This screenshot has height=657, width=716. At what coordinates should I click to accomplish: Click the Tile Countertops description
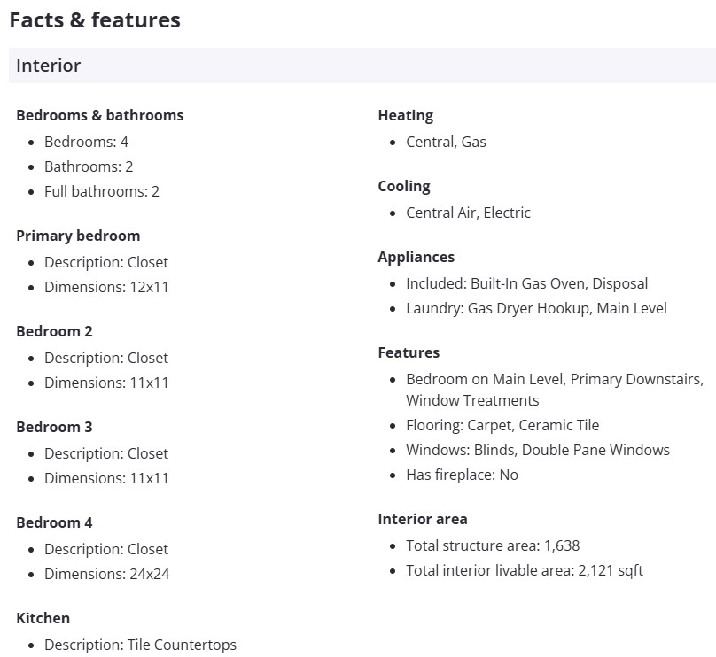pos(140,645)
